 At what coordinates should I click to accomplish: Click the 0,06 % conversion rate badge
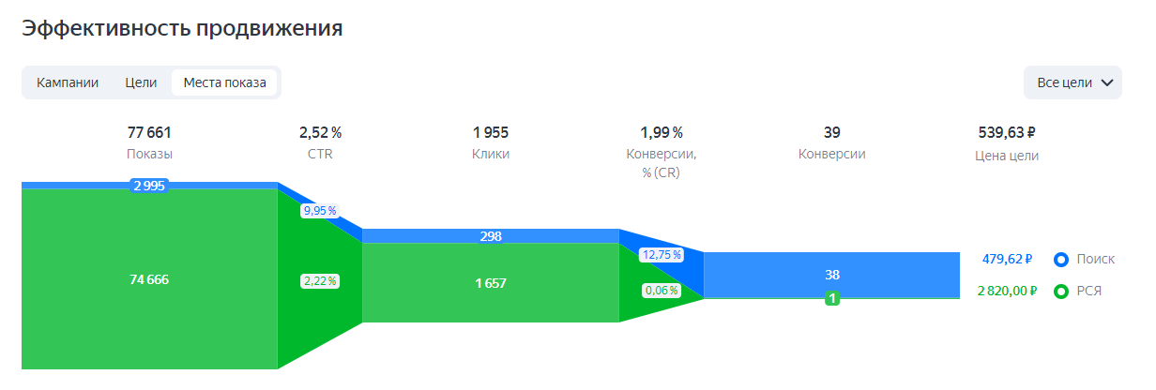pos(661,291)
